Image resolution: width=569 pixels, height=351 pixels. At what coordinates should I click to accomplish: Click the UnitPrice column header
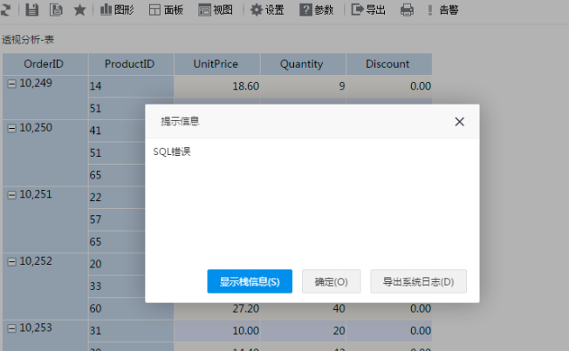click(x=217, y=64)
